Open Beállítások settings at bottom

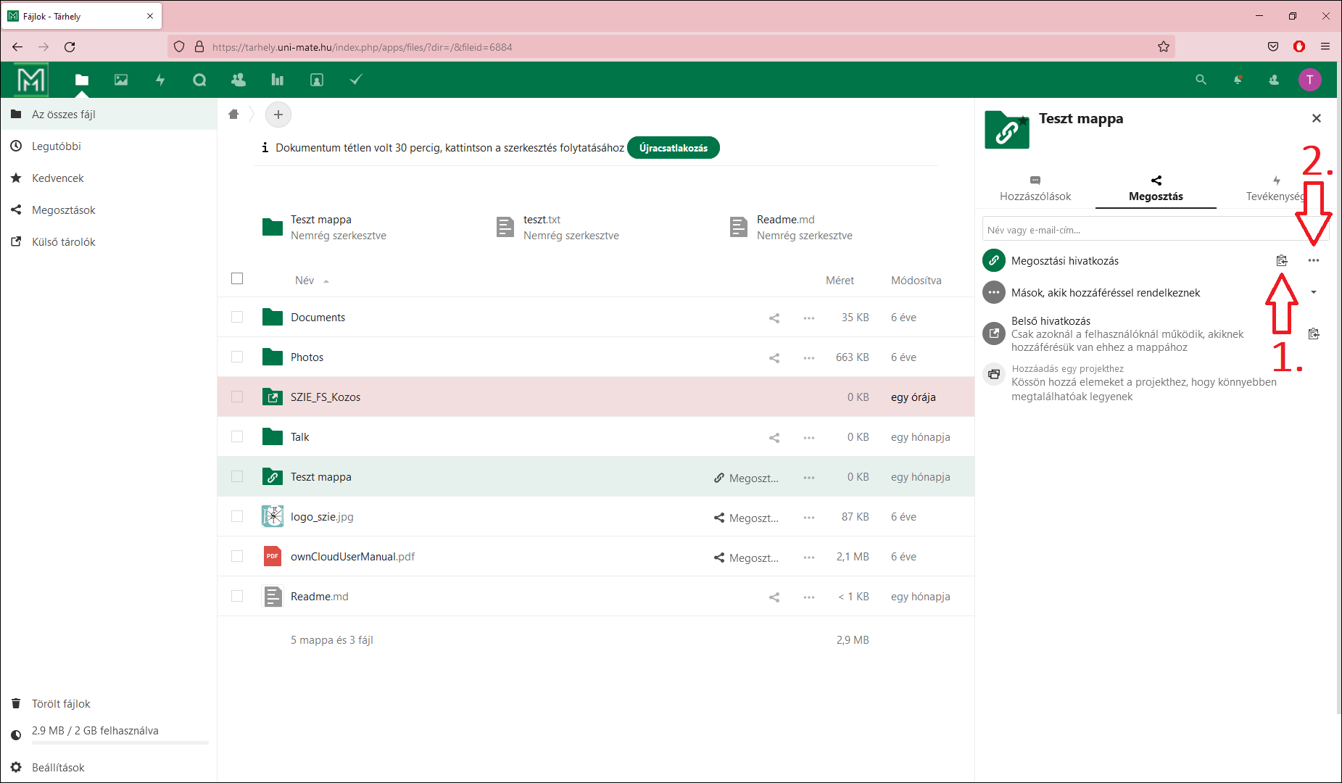109,768
